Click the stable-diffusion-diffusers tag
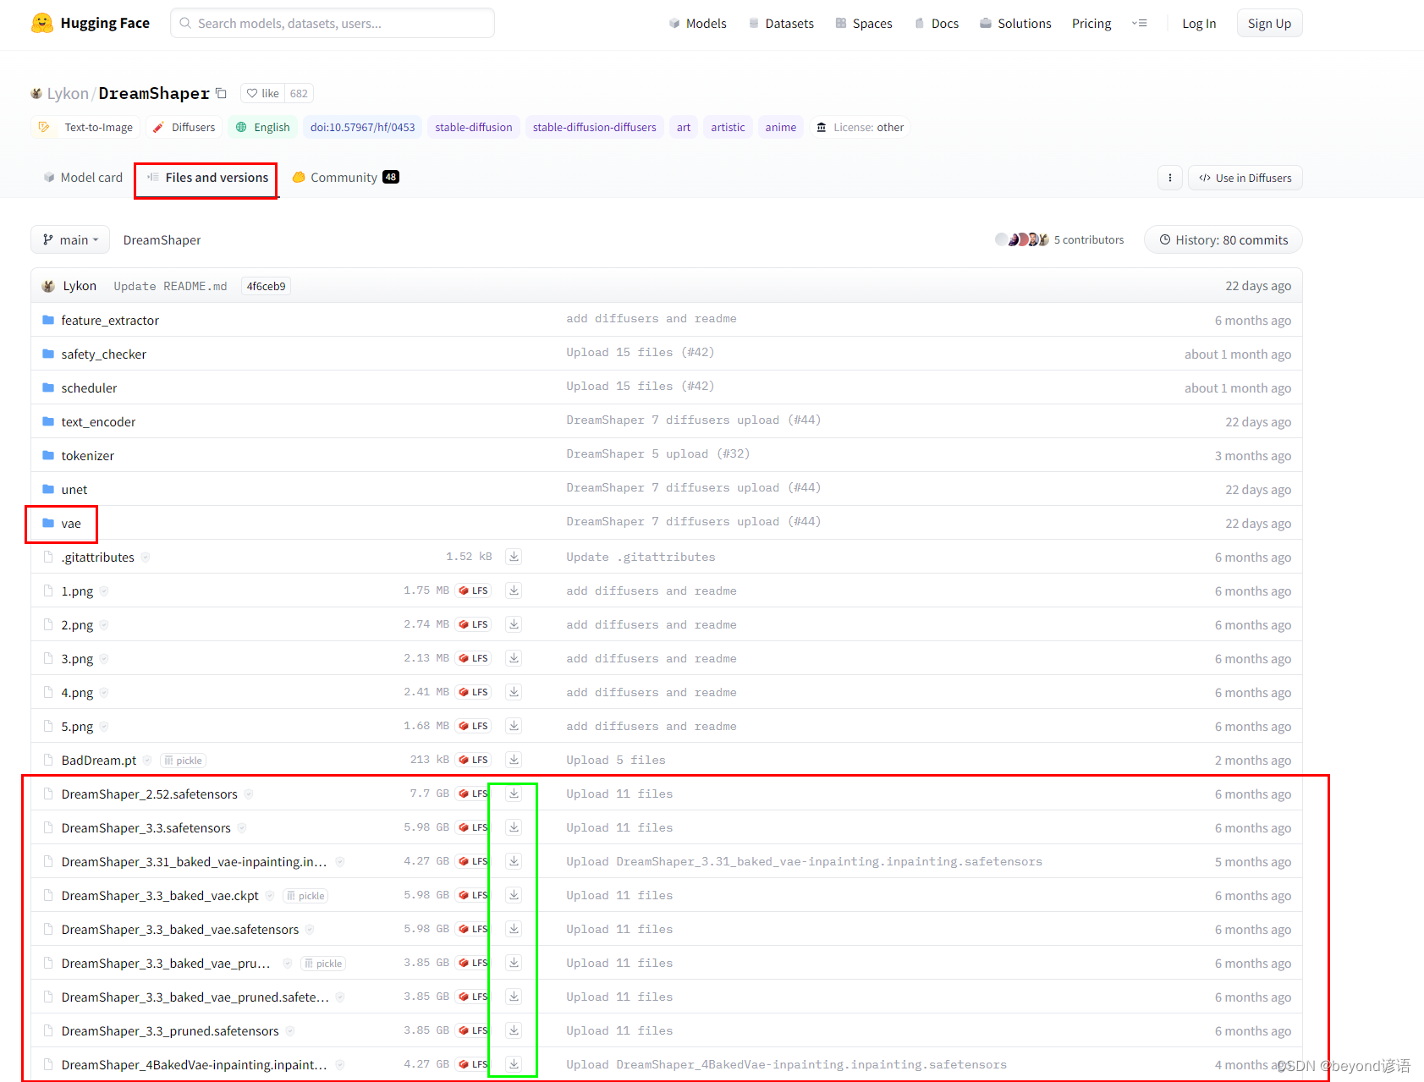The width and height of the screenshot is (1424, 1082). click(x=595, y=127)
